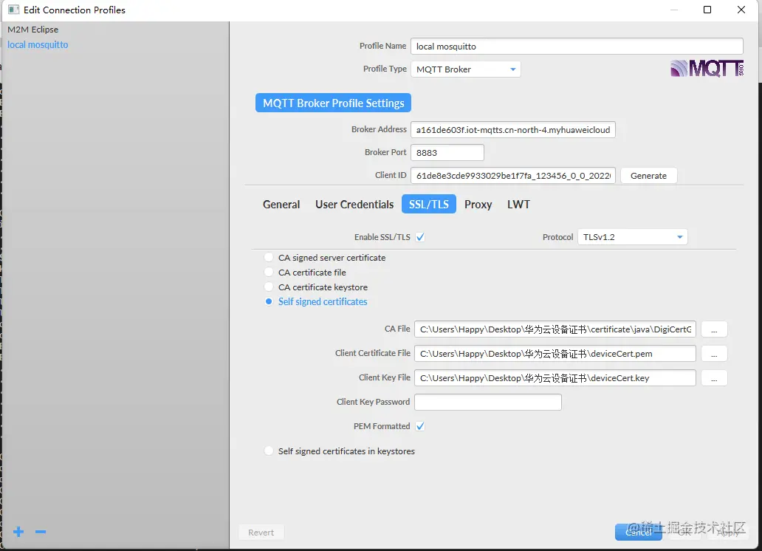
Task: Click Profile Name input field
Action: [577, 47]
